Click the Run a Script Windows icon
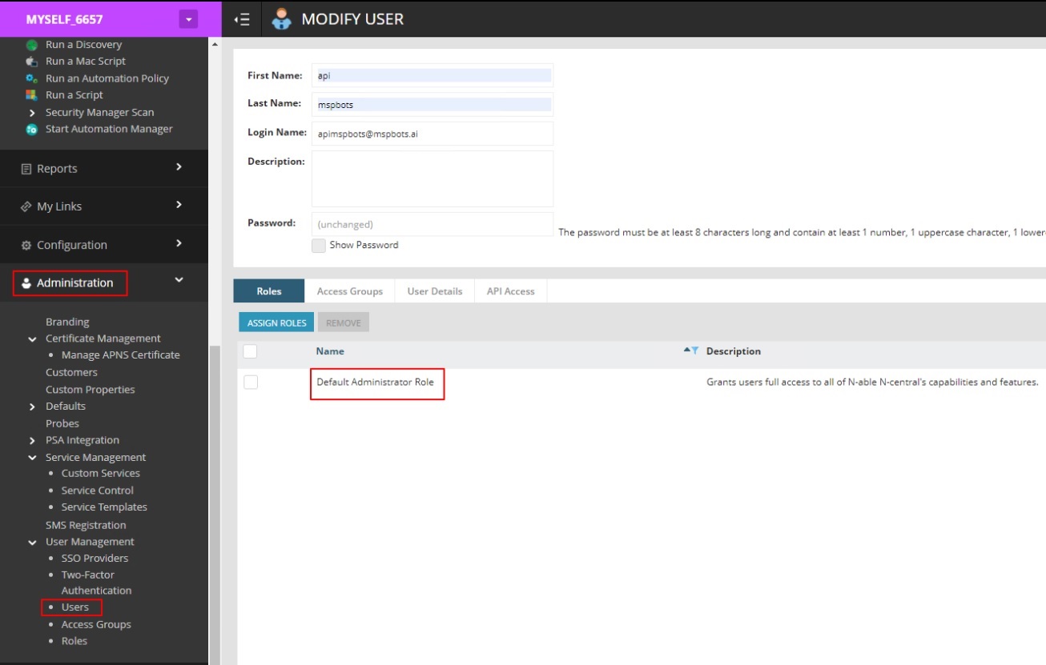This screenshot has width=1046, height=665. pos(32,95)
